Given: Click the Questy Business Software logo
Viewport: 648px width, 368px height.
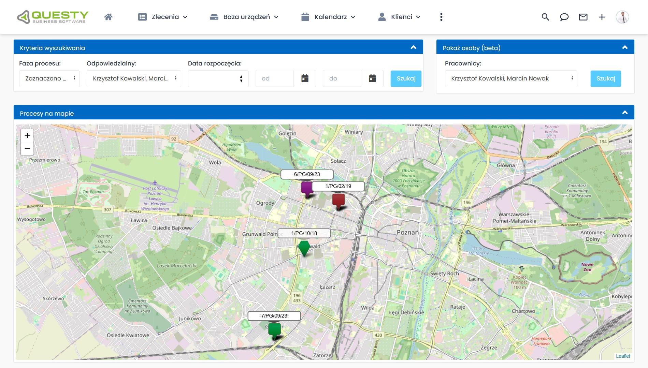Looking at the screenshot, I should pyautogui.click(x=53, y=17).
